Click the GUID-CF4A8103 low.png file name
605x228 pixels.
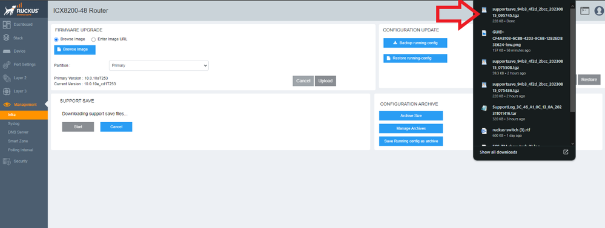(528, 39)
